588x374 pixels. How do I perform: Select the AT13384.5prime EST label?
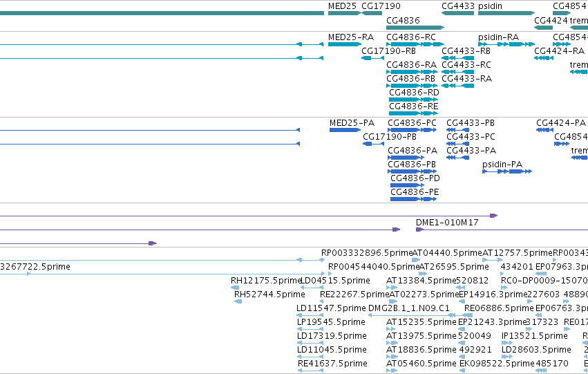click(421, 281)
